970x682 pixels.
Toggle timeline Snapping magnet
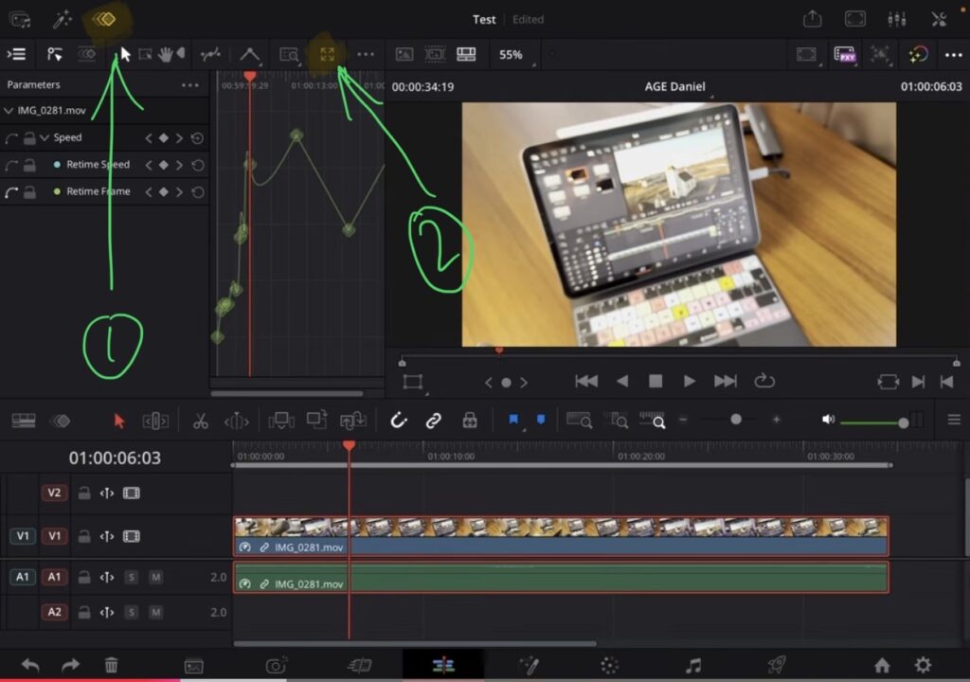pyautogui.click(x=399, y=421)
